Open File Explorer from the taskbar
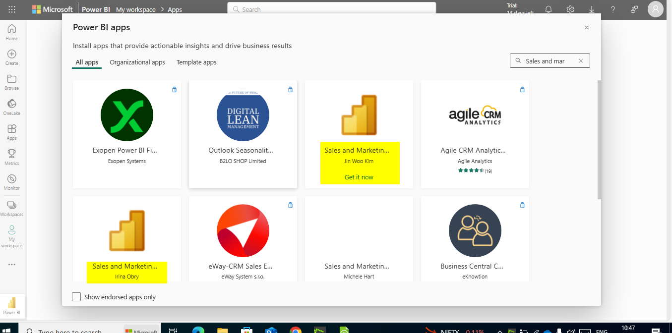This screenshot has width=672, height=333. pos(222,330)
